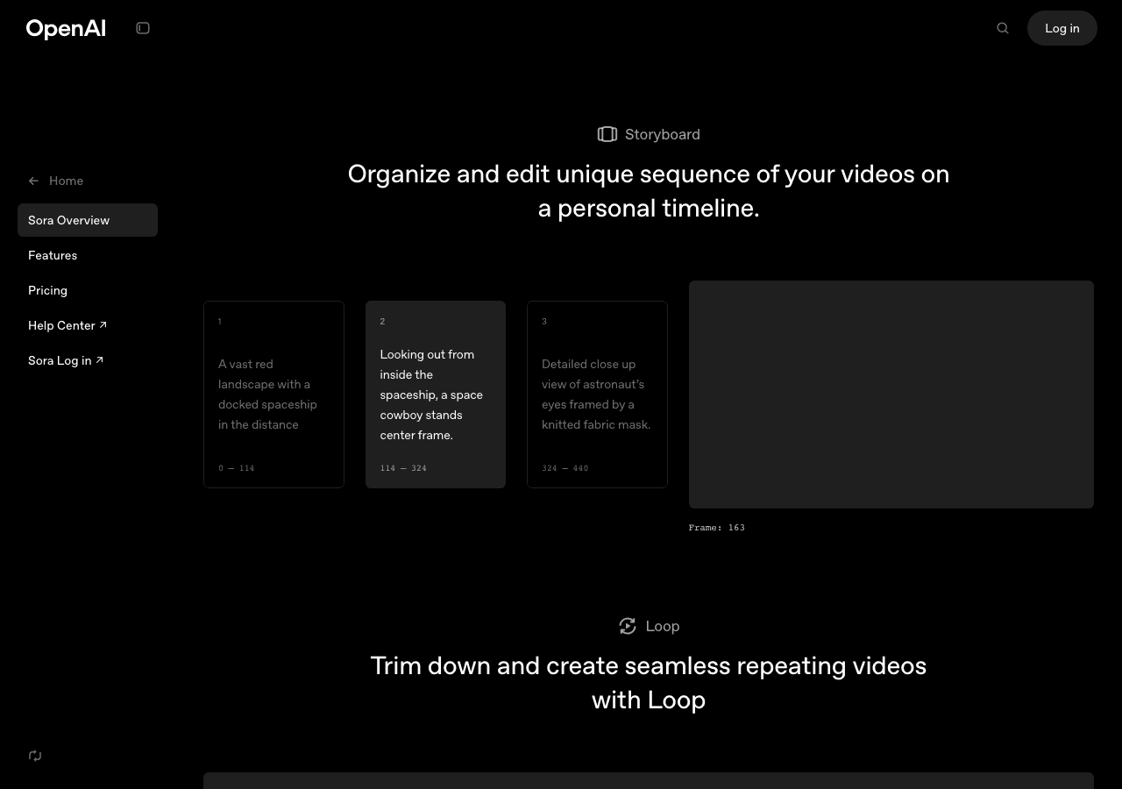Click the external-link arrow next to Sora Log in
1122x789 pixels.
(x=99, y=359)
